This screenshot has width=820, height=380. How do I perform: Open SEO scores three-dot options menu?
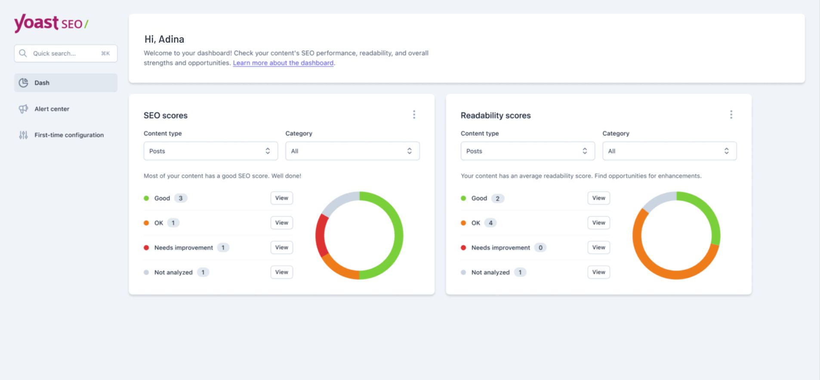click(x=414, y=114)
